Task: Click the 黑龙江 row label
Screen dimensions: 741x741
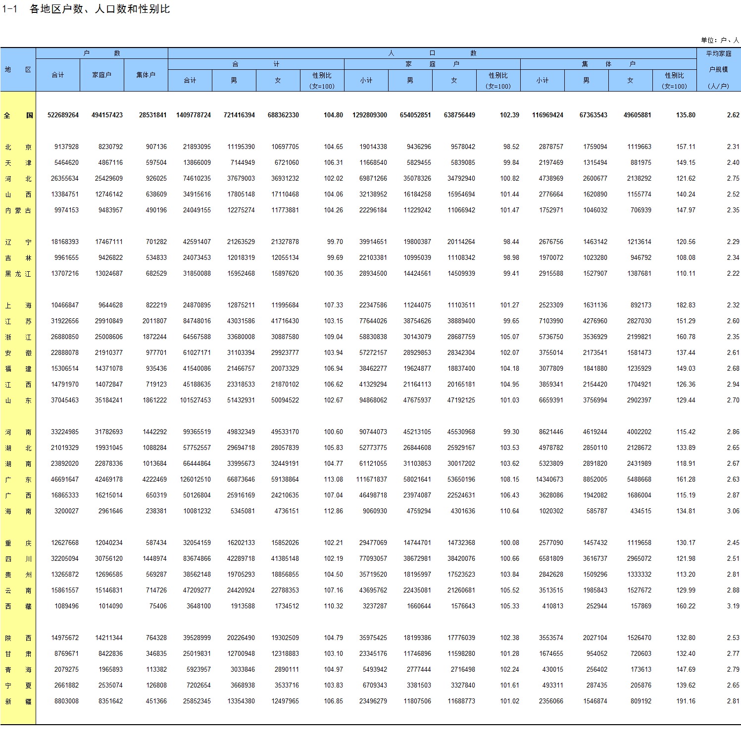Action: (18, 274)
